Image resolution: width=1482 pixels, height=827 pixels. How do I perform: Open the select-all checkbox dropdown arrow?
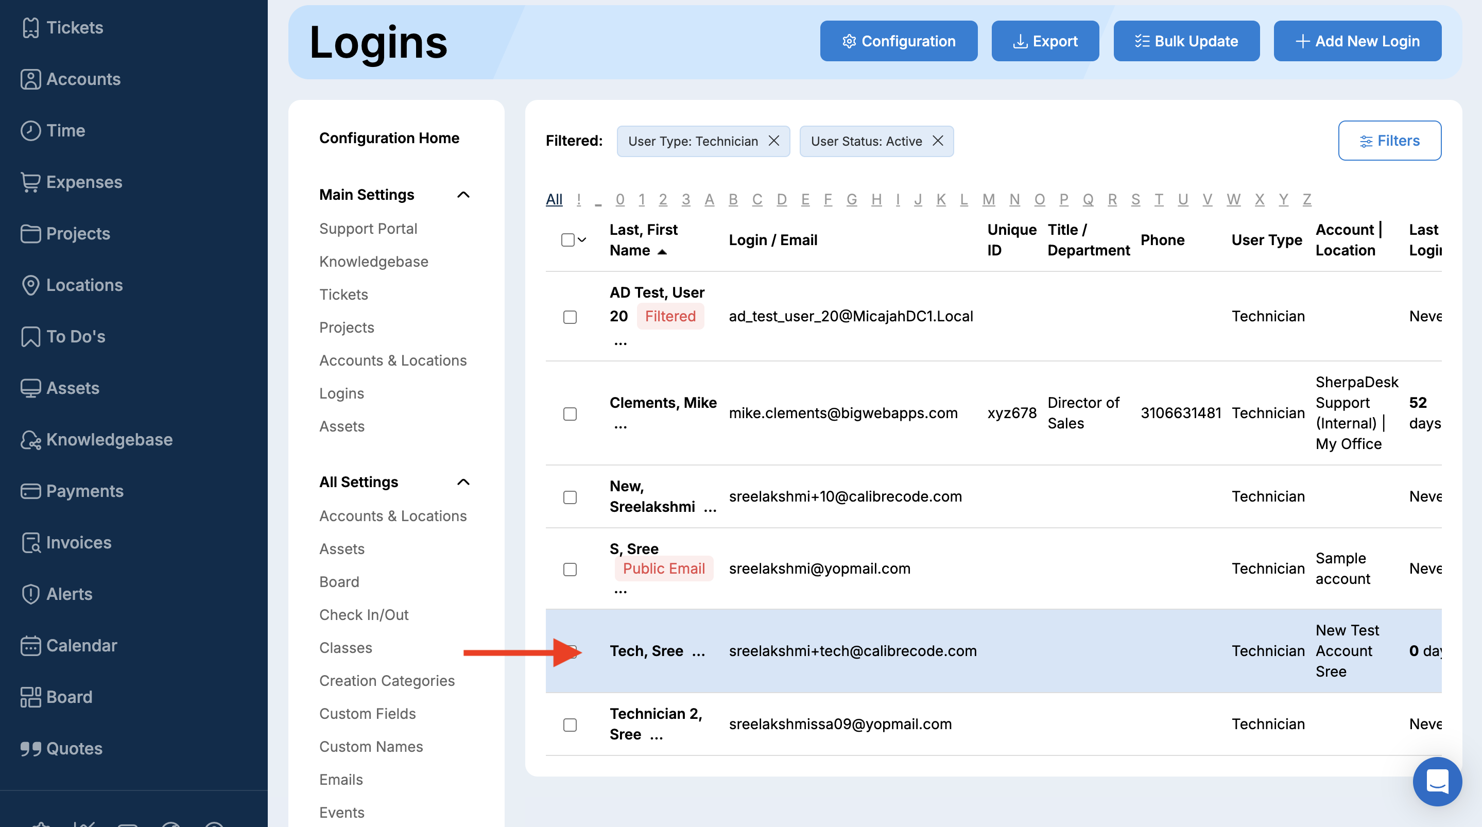(582, 240)
